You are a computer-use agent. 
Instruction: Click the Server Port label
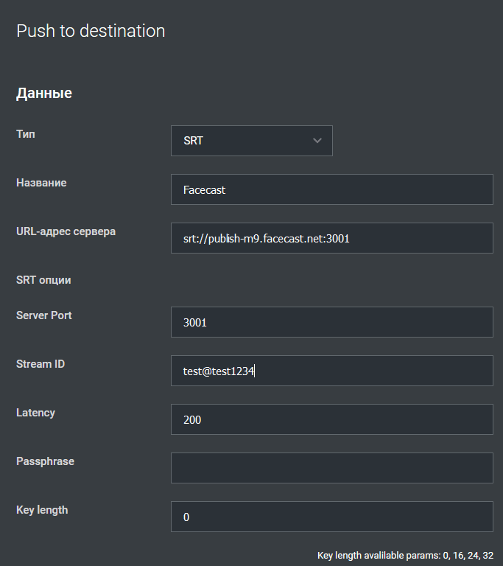coord(44,315)
